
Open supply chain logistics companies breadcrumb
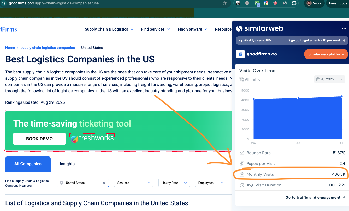point(48,48)
